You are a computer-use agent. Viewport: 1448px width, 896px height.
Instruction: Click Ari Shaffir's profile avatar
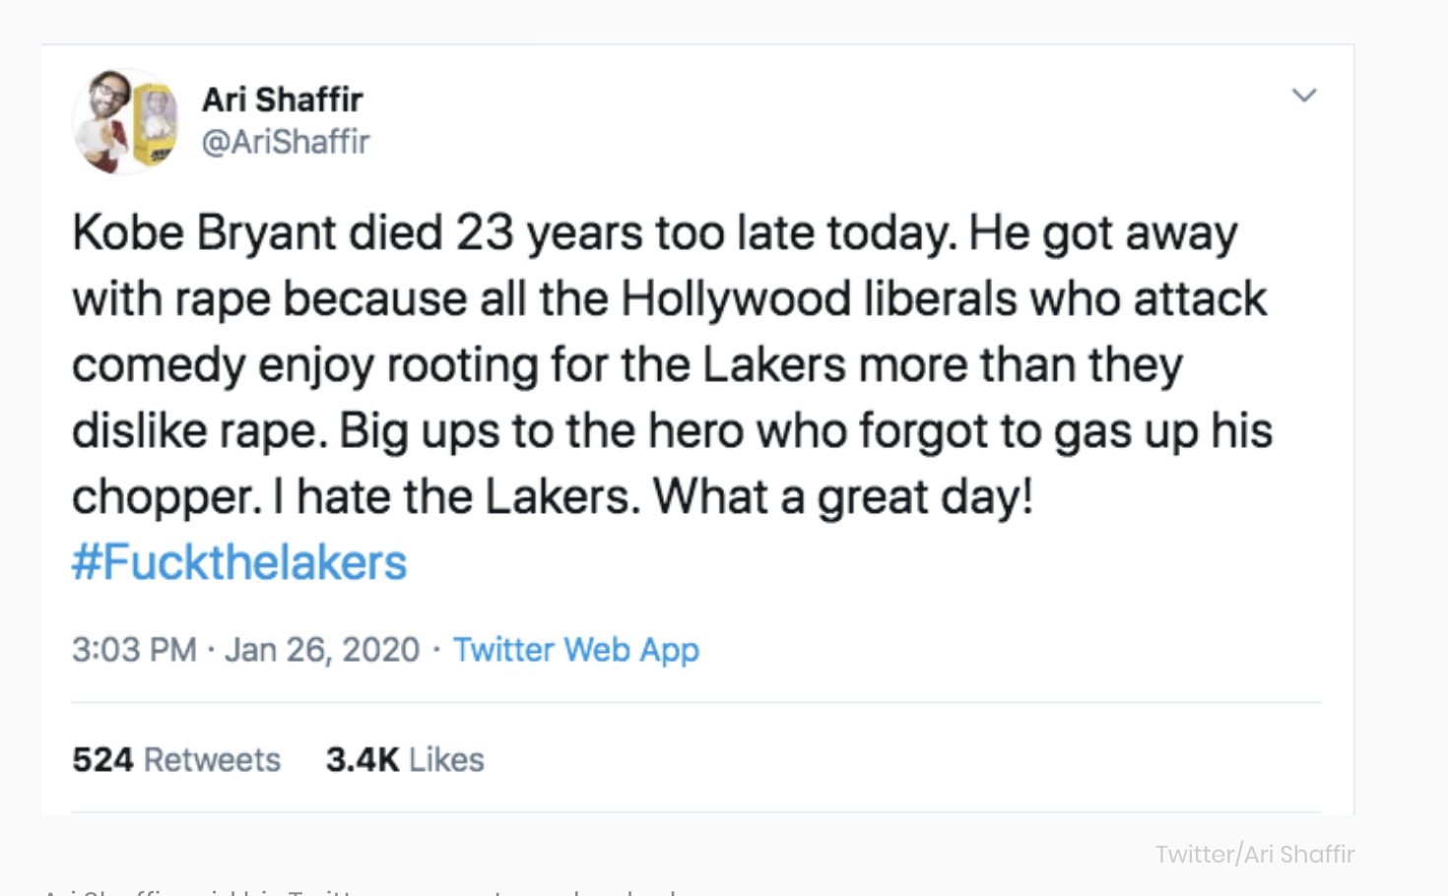click(x=125, y=121)
